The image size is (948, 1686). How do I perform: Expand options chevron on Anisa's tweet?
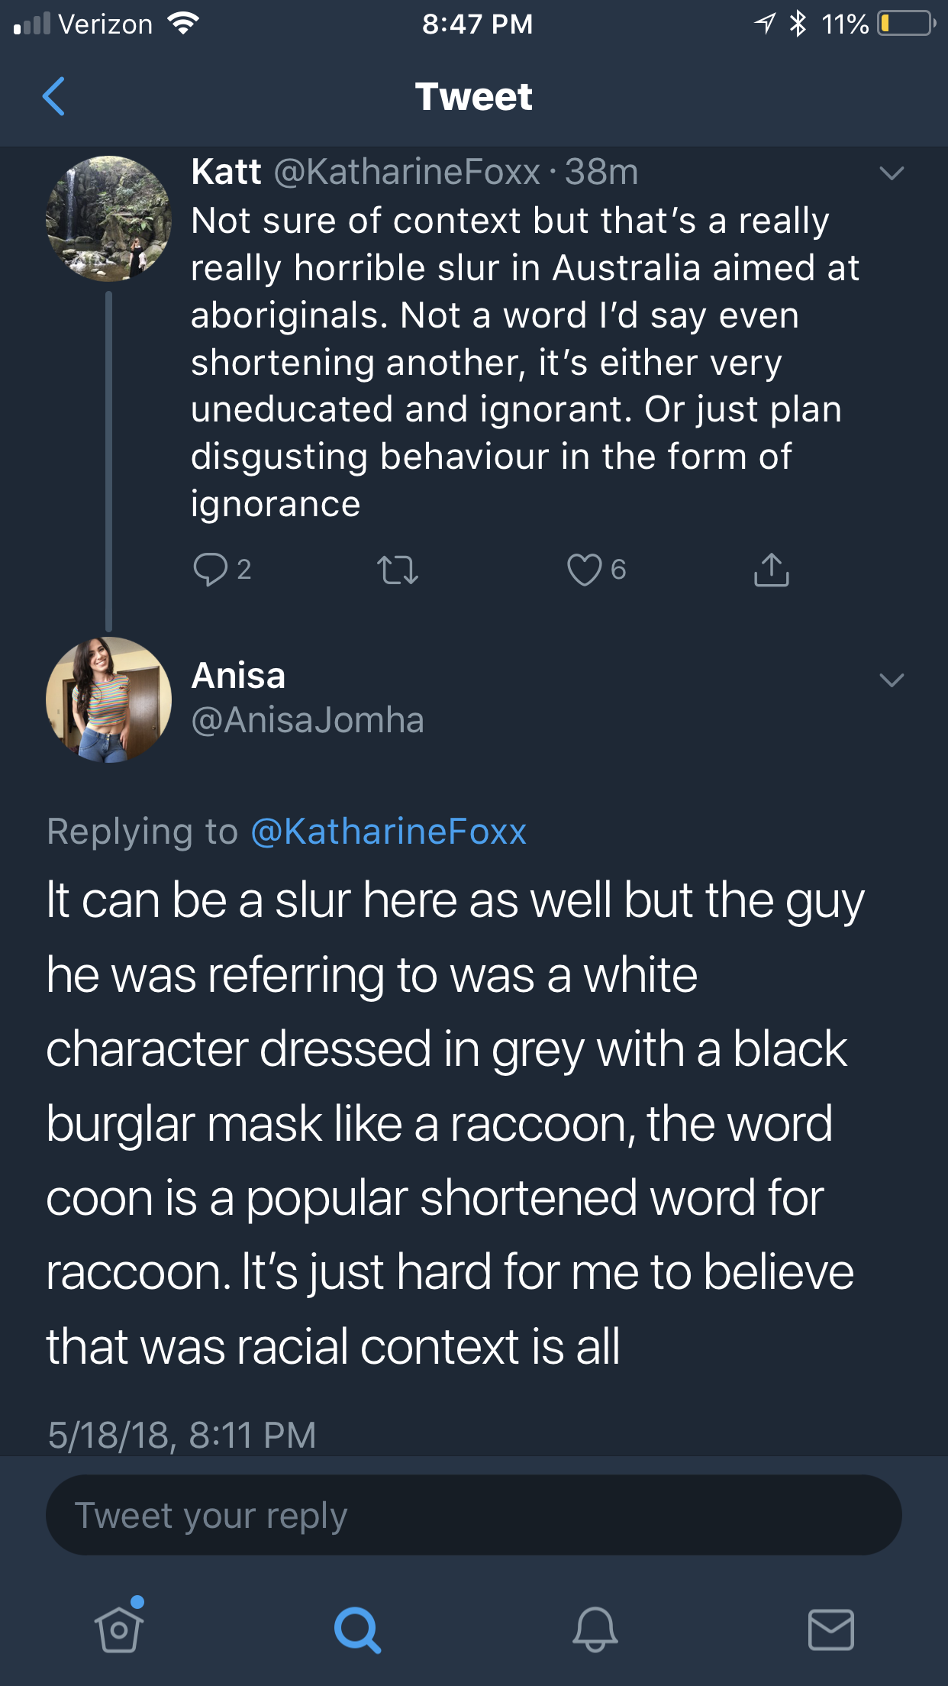click(x=891, y=680)
